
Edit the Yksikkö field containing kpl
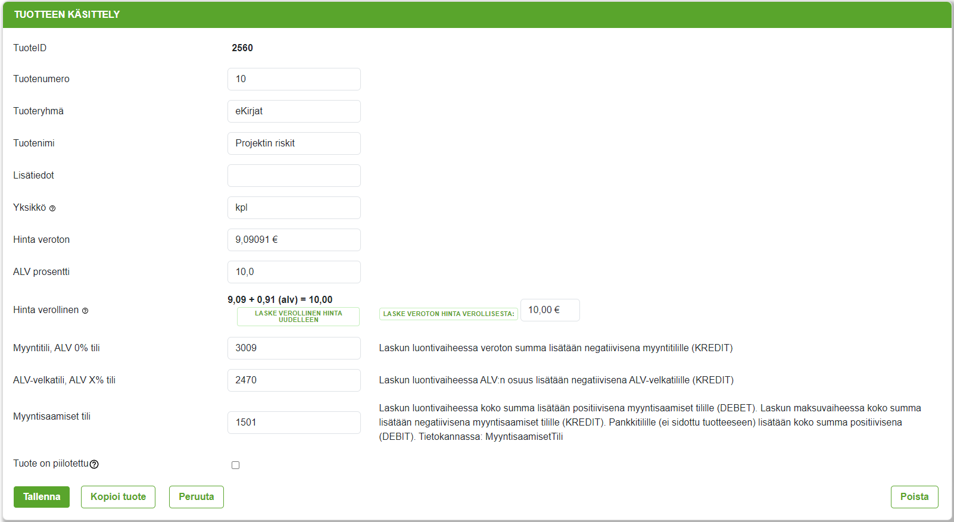[x=294, y=208]
